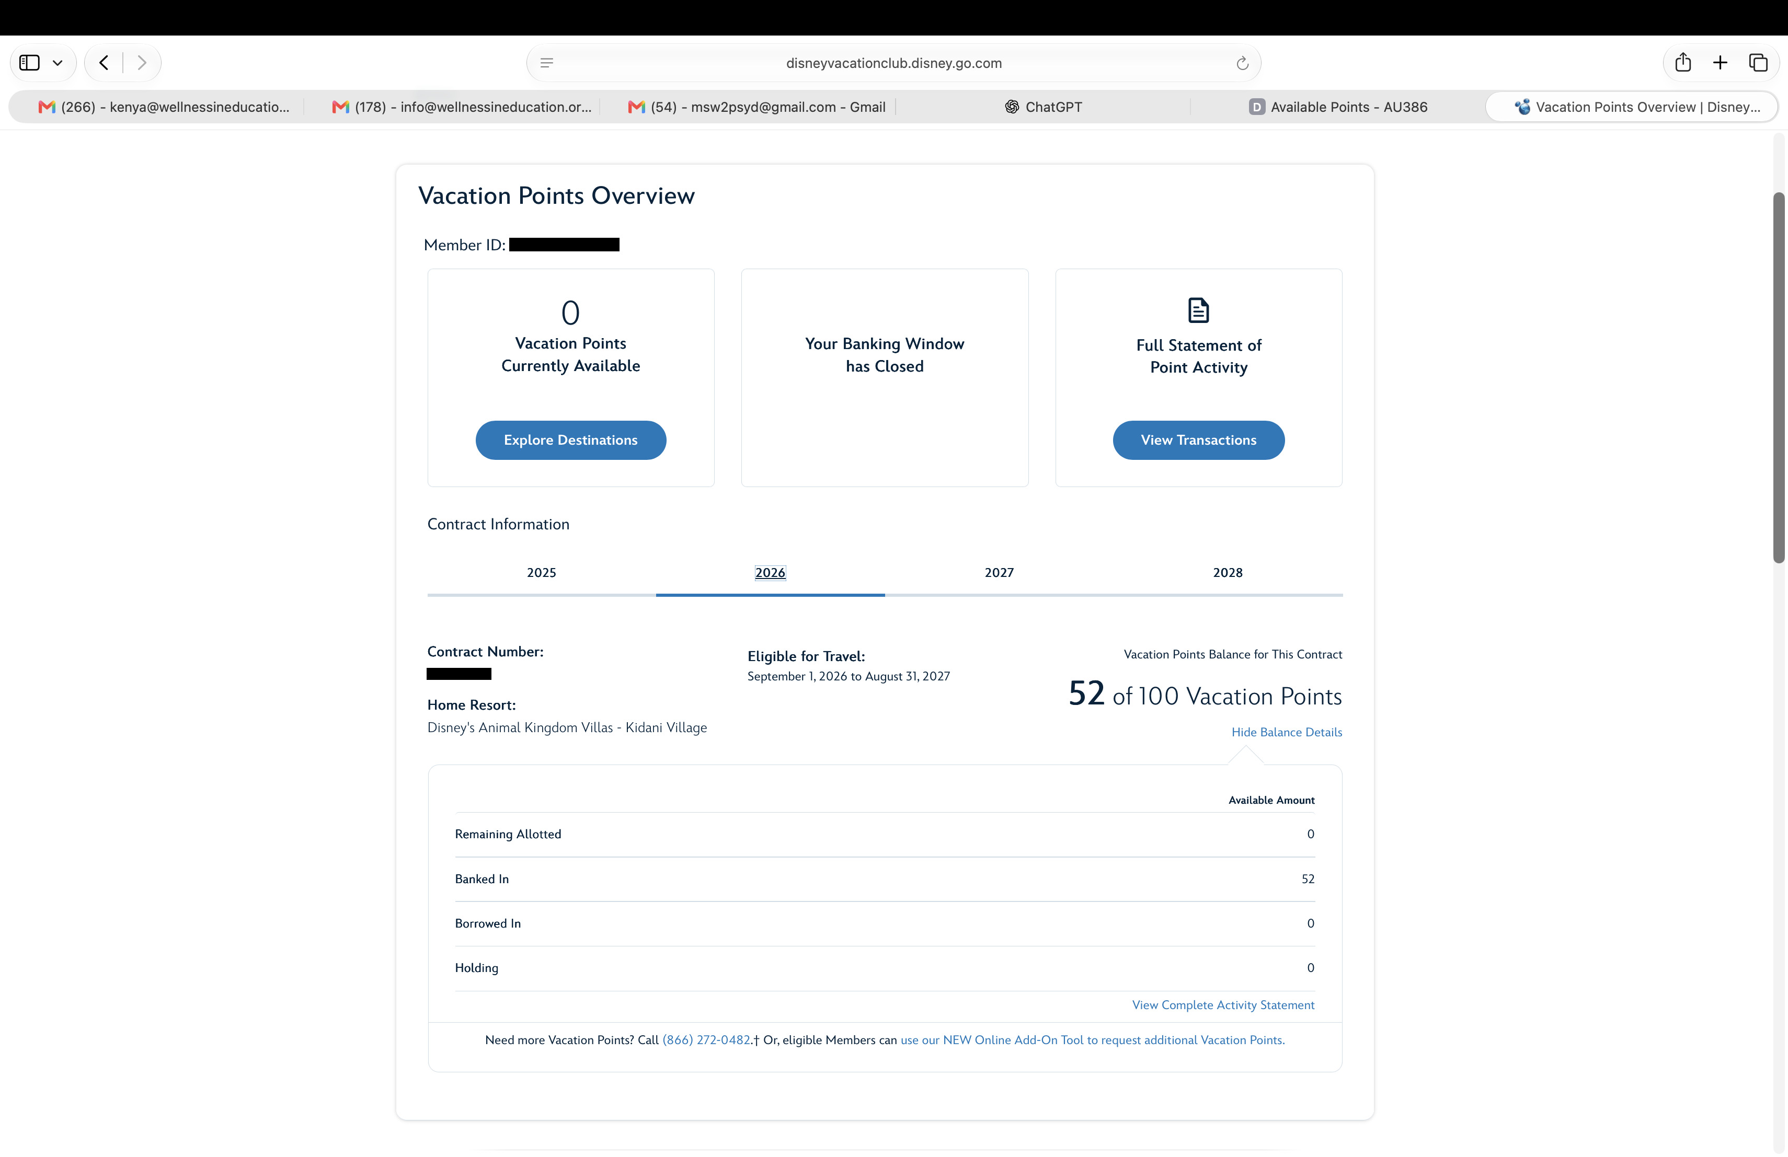
Task: Open View Complete Activity Statement link
Action: pos(1223,1004)
